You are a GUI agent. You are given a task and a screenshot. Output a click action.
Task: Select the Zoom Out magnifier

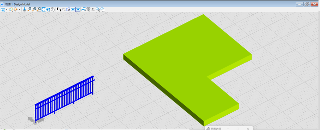34,10
